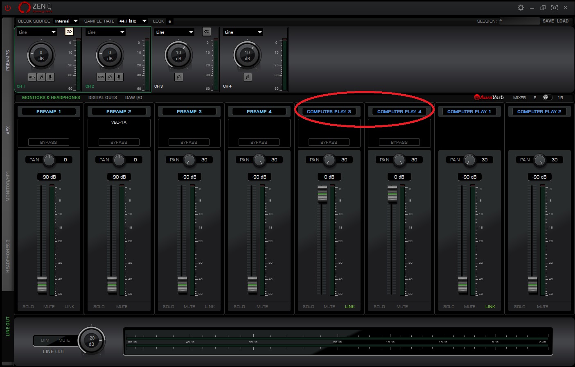
Task: Enable 48V phantom power on CH 2
Action: 101,77
